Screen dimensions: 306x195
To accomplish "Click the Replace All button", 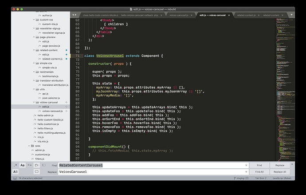I will point(280,172).
